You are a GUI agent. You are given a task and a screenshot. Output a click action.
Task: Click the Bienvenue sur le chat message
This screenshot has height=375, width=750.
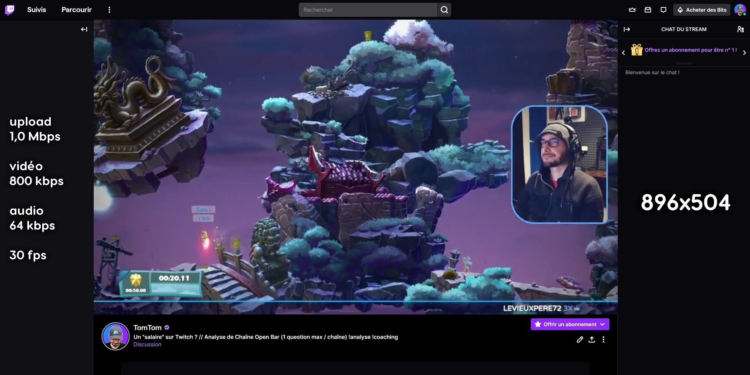(652, 73)
